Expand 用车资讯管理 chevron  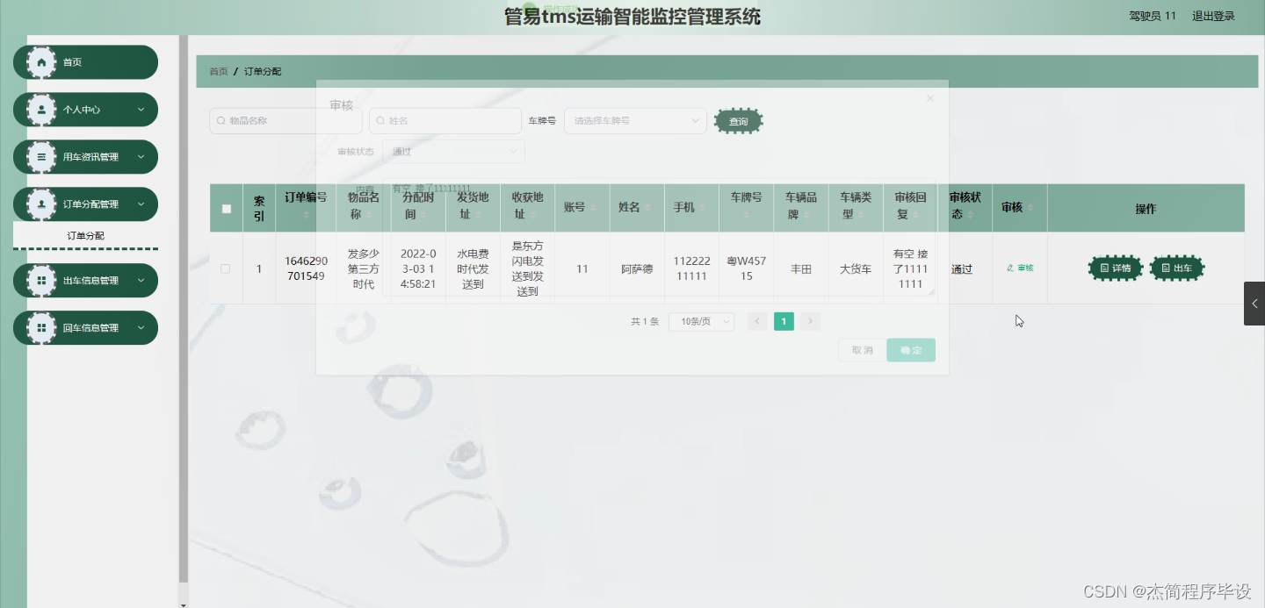click(x=141, y=157)
